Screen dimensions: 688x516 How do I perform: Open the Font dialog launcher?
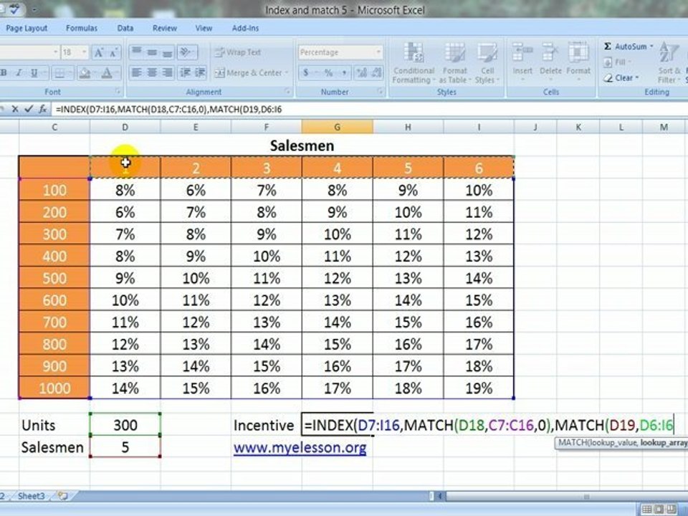click(118, 91)
